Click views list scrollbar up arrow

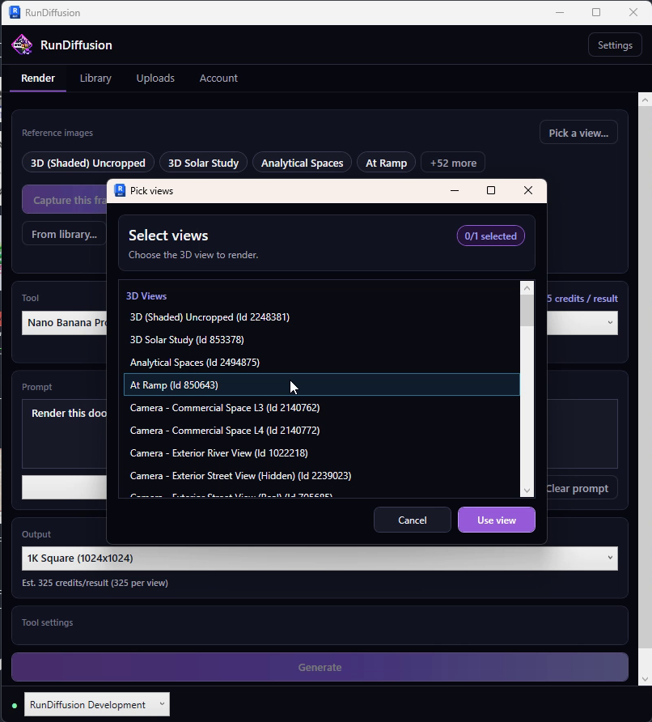527,288
